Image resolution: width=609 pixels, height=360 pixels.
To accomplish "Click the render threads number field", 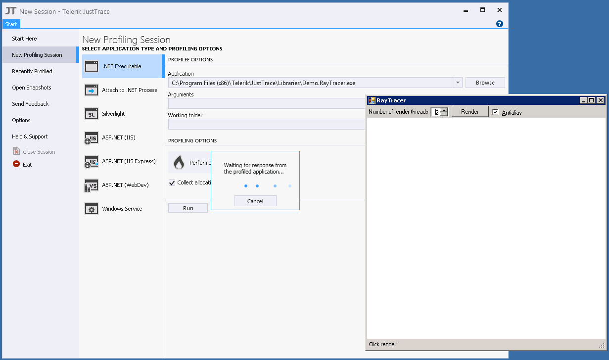I will click(435, 112).
